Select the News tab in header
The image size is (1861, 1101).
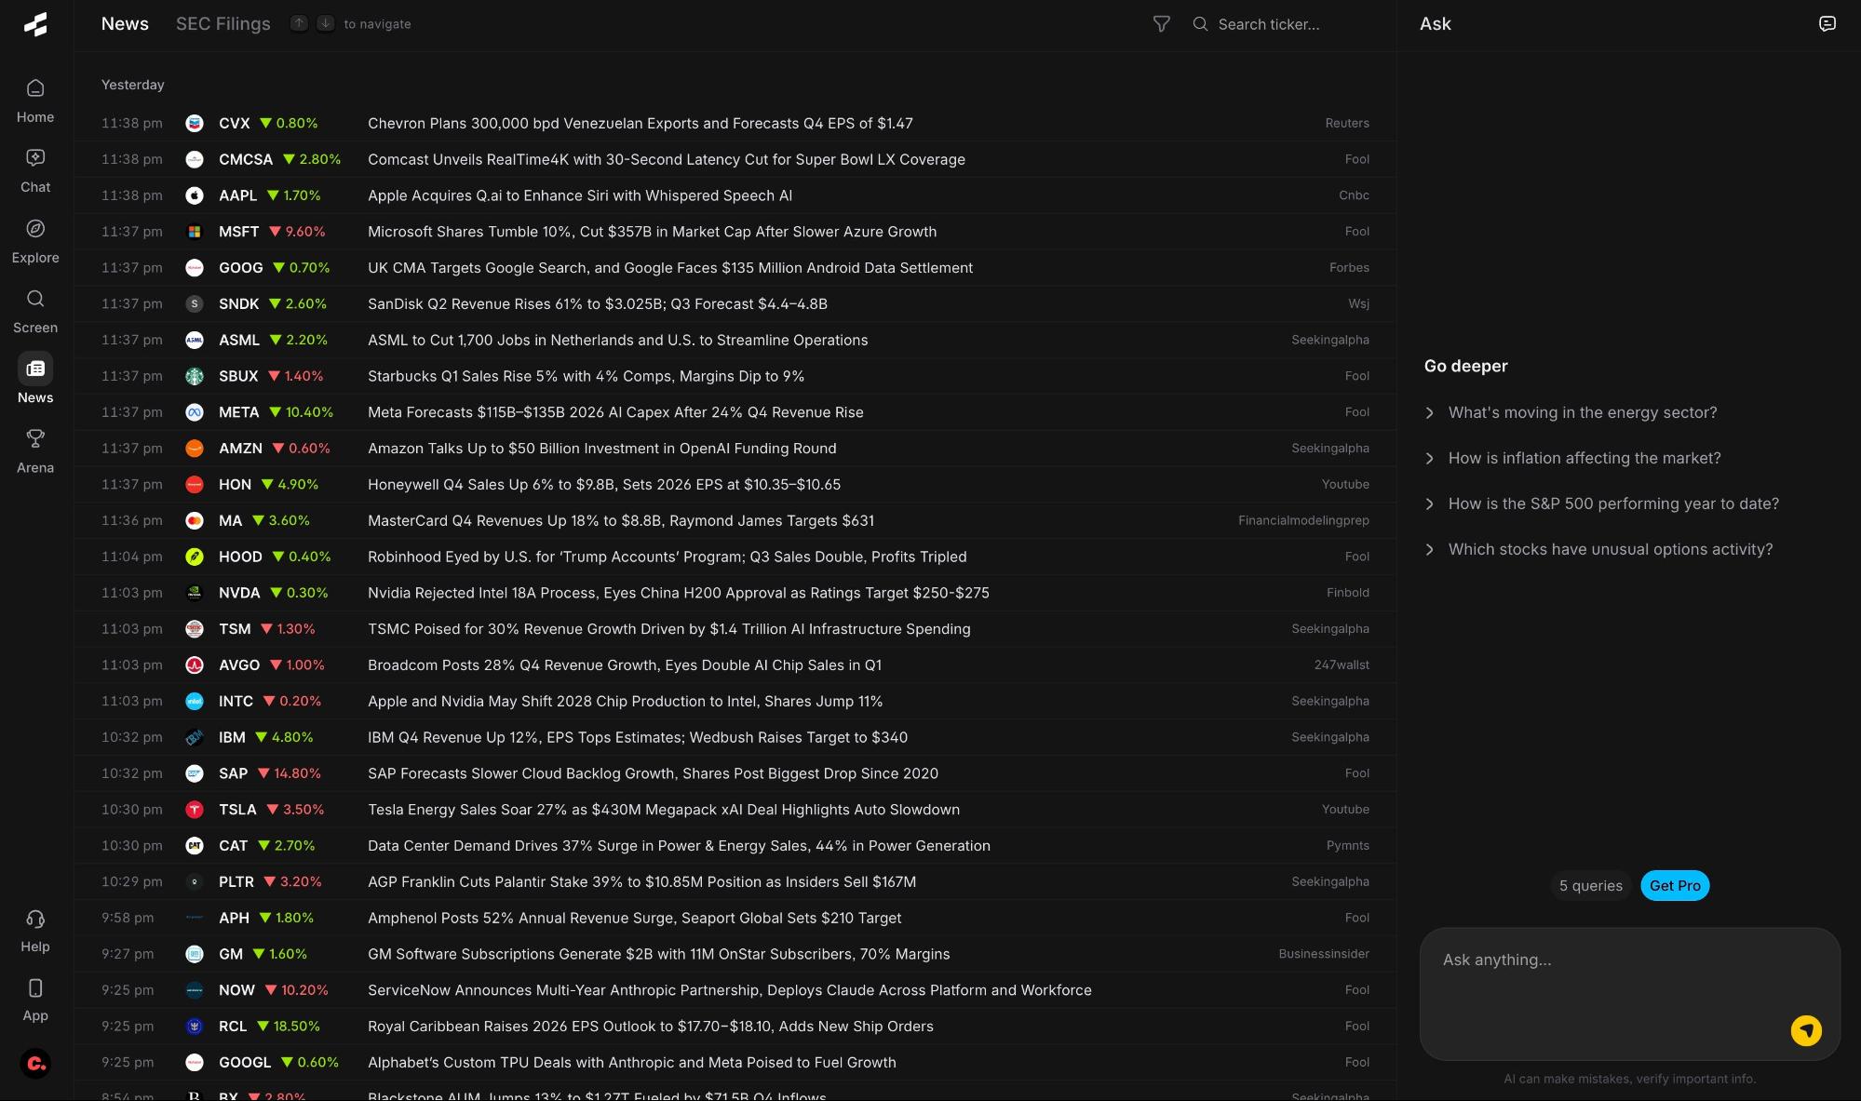click(x=125, y=24)
